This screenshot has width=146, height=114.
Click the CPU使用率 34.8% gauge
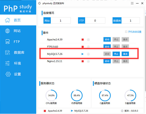(51, 95)
